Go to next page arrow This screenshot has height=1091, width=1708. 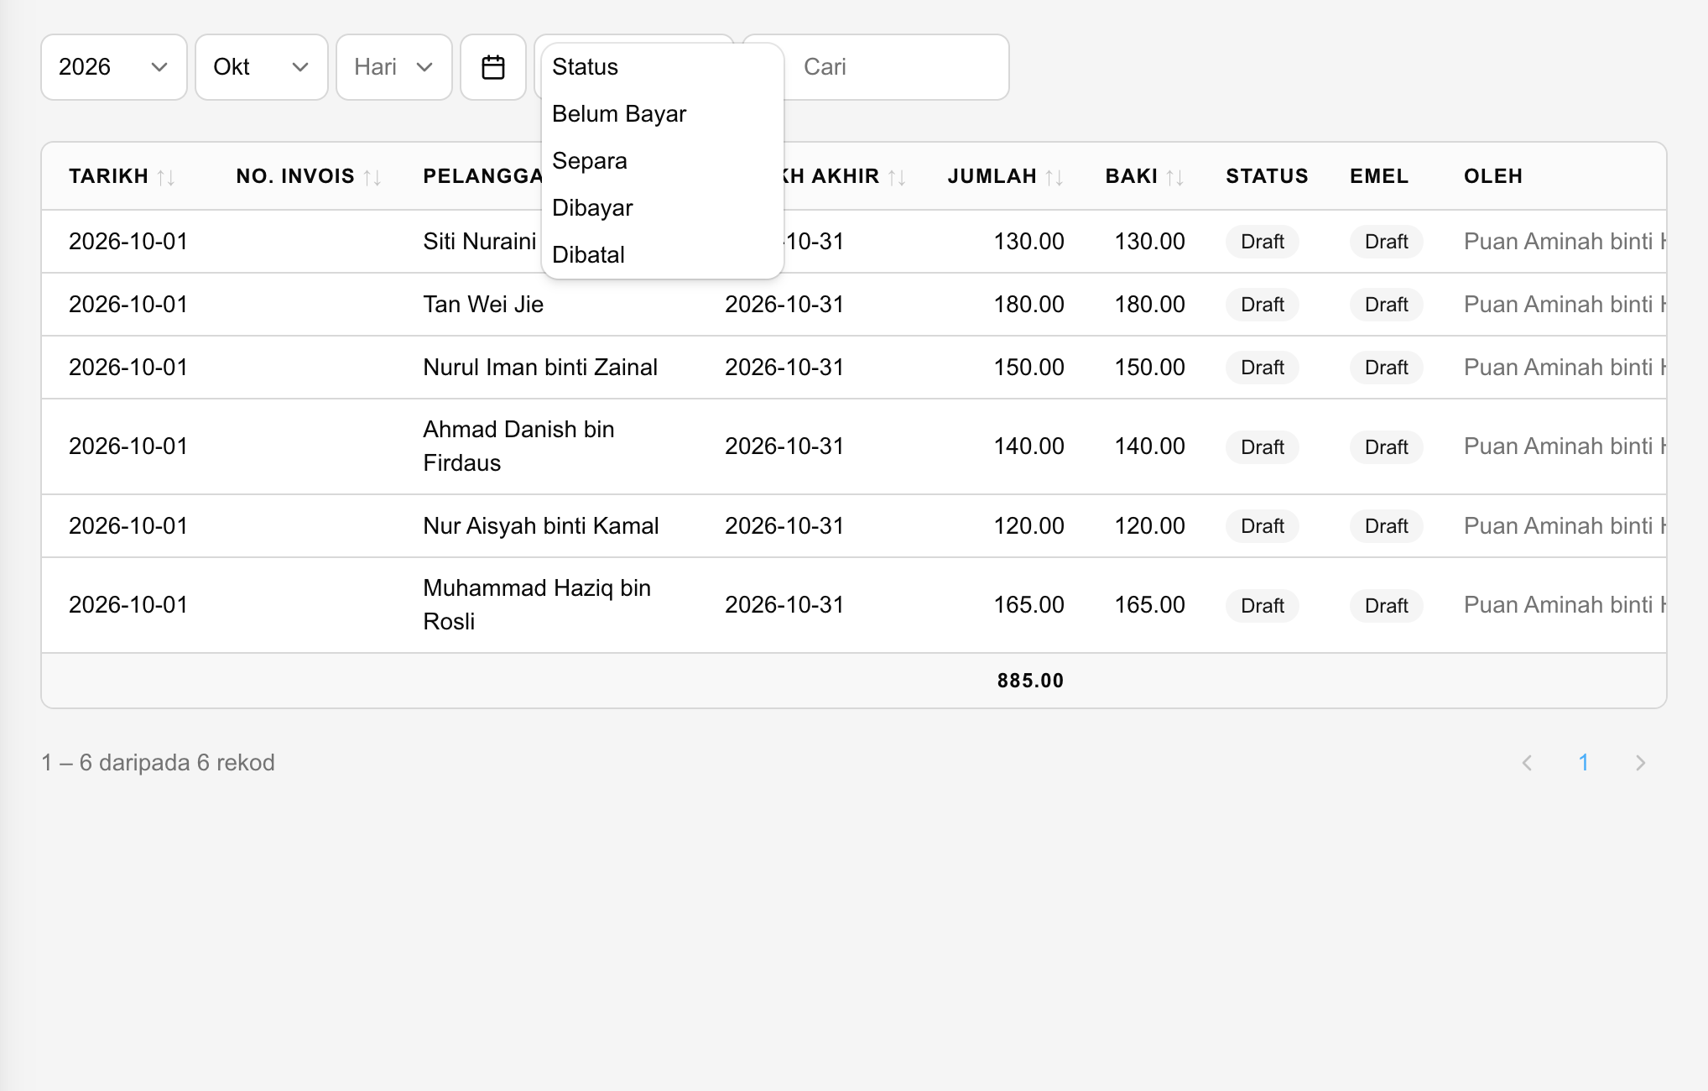[x=1640, y=763]
